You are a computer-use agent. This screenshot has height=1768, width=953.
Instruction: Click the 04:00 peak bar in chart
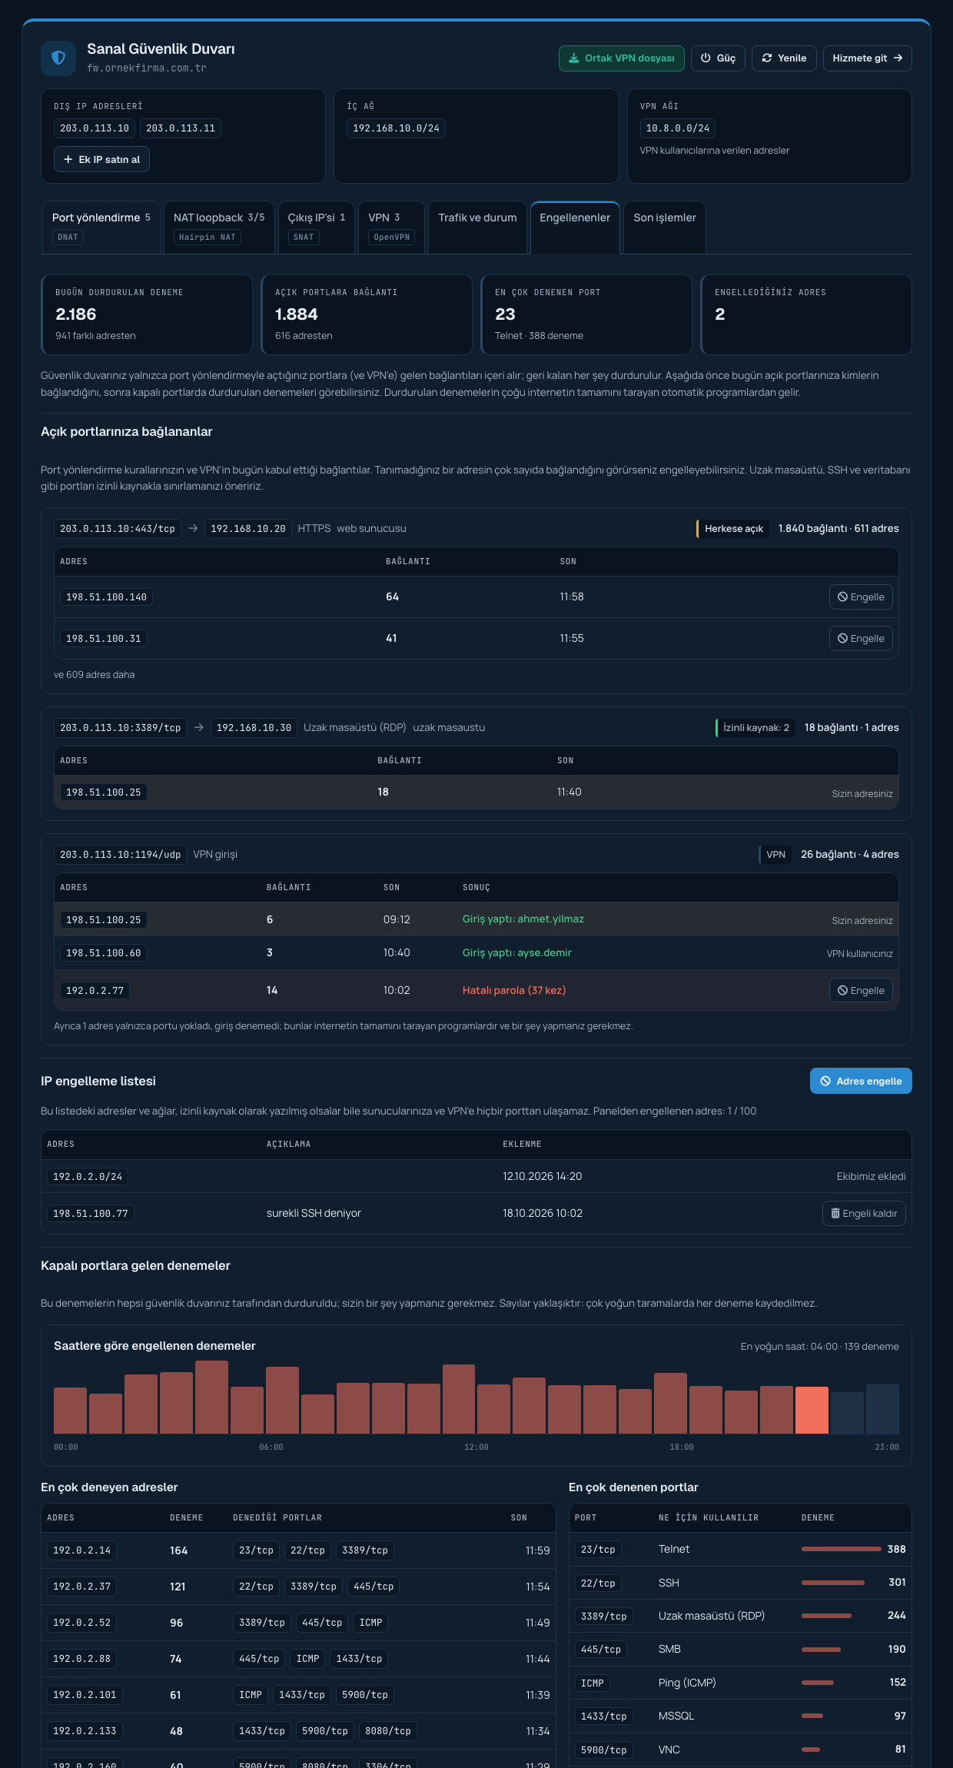click(x=211, y=1397)
